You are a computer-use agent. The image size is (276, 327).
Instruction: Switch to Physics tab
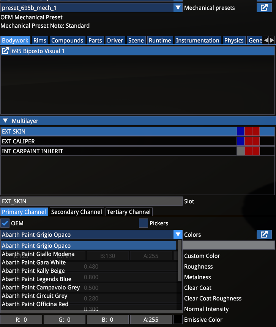tap(234, 40)
